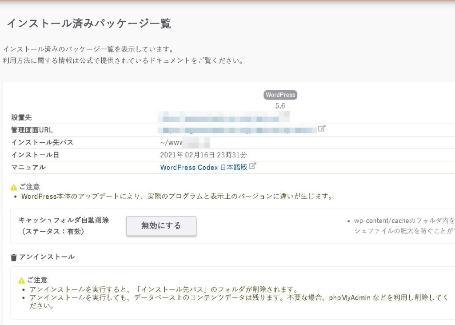This screenshot has height=325, width=455.
Task: Click the マニュアル row label
Action: [x=28, y=168]
